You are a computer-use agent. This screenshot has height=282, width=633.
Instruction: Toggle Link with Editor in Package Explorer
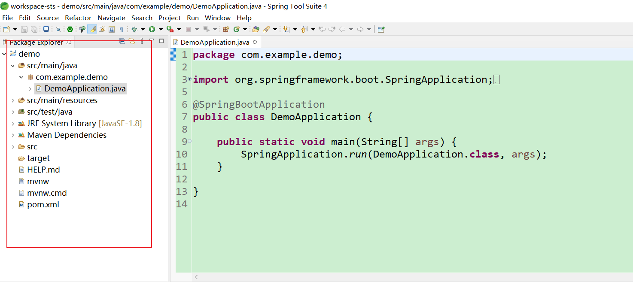click(x=132, y=41)
